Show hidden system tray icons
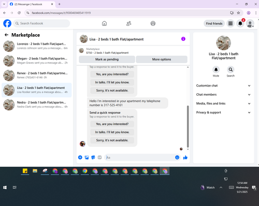 pyautogui.click(x=221, y=187)
